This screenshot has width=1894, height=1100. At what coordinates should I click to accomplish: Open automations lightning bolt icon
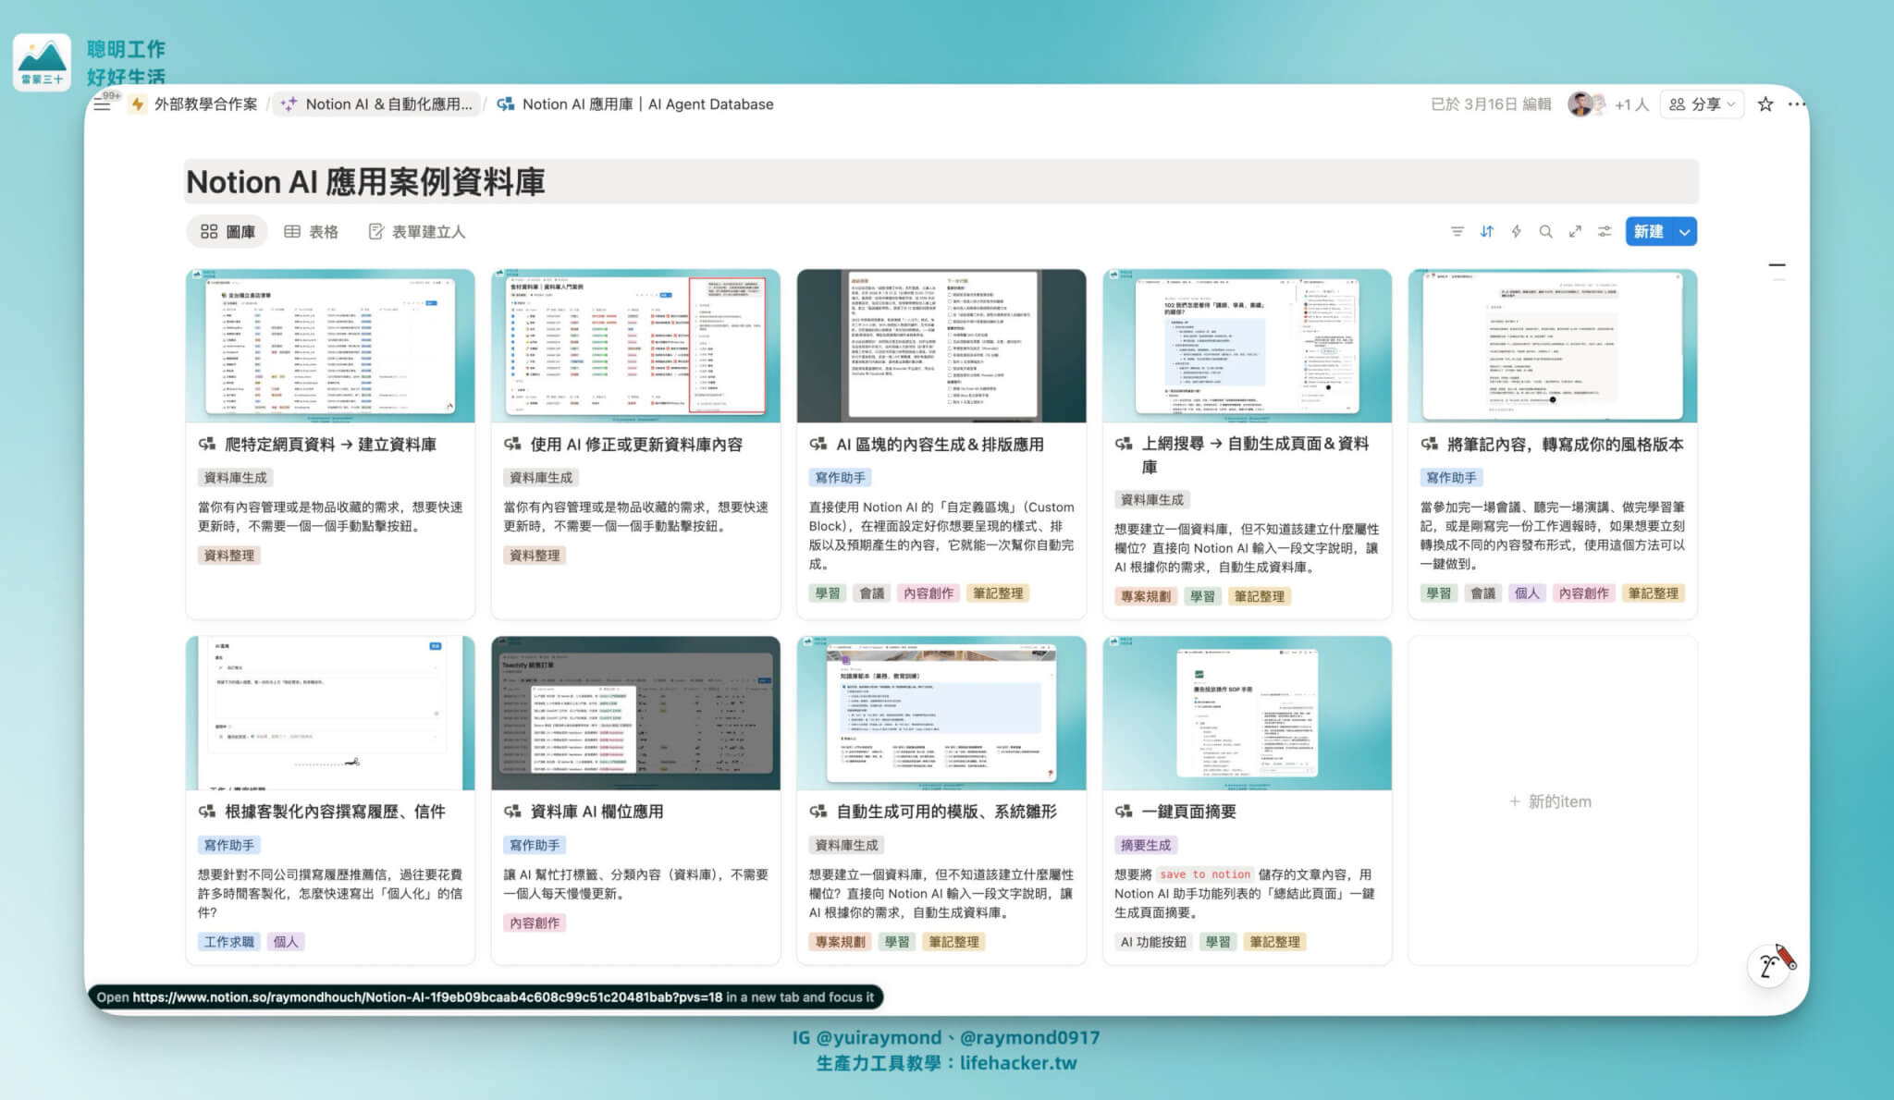(x=1516, y=232)
